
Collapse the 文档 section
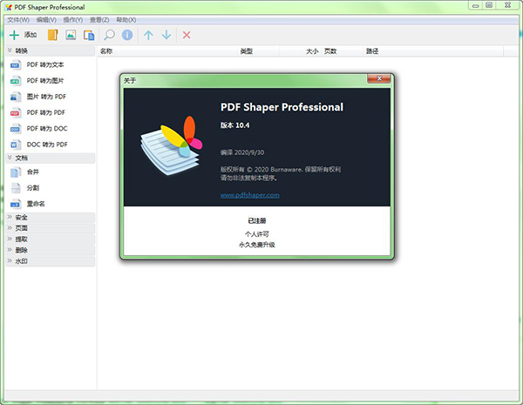(x=50, y=158)
